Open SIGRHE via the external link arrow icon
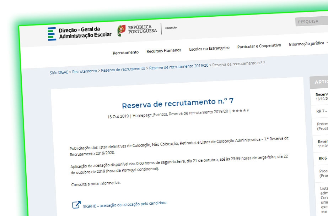Viewport: 328px width, 216px height. pyautogui.click(x=75, y=205)
